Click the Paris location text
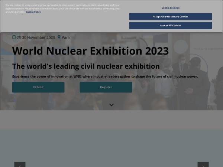 point(66,37)
